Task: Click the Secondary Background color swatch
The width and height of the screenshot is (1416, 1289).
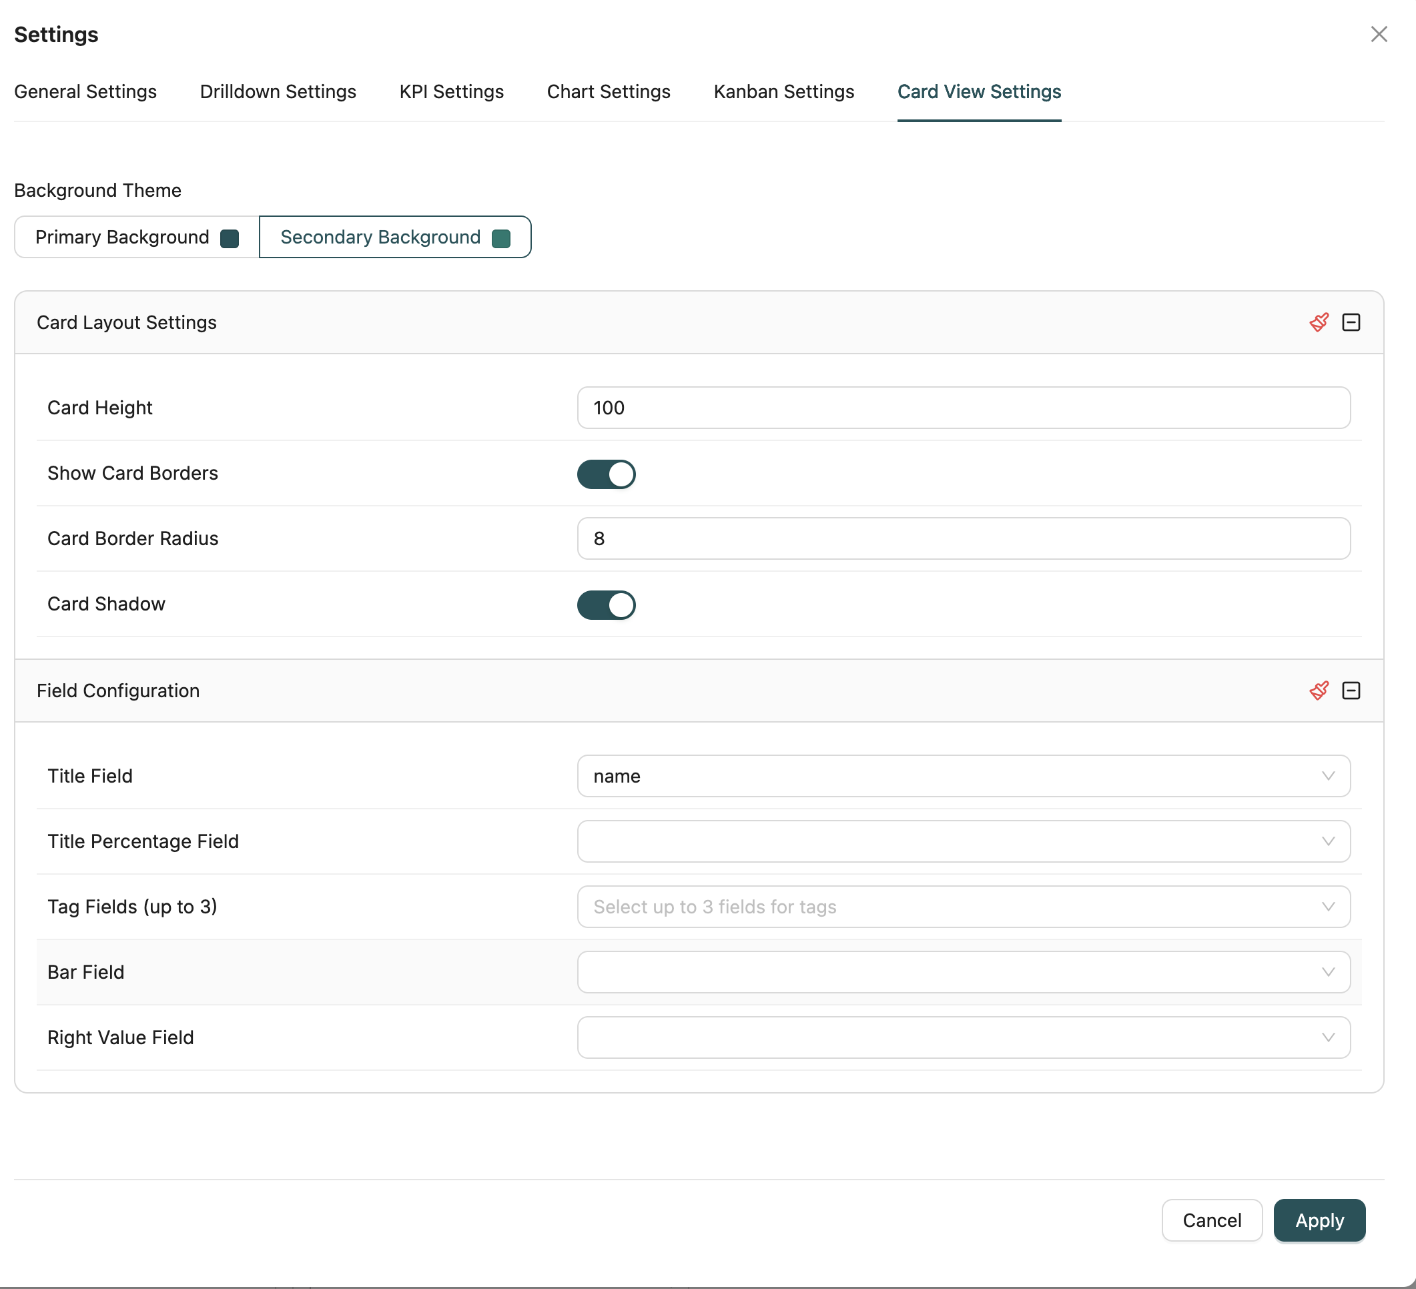Action: [x=500, y=238]
